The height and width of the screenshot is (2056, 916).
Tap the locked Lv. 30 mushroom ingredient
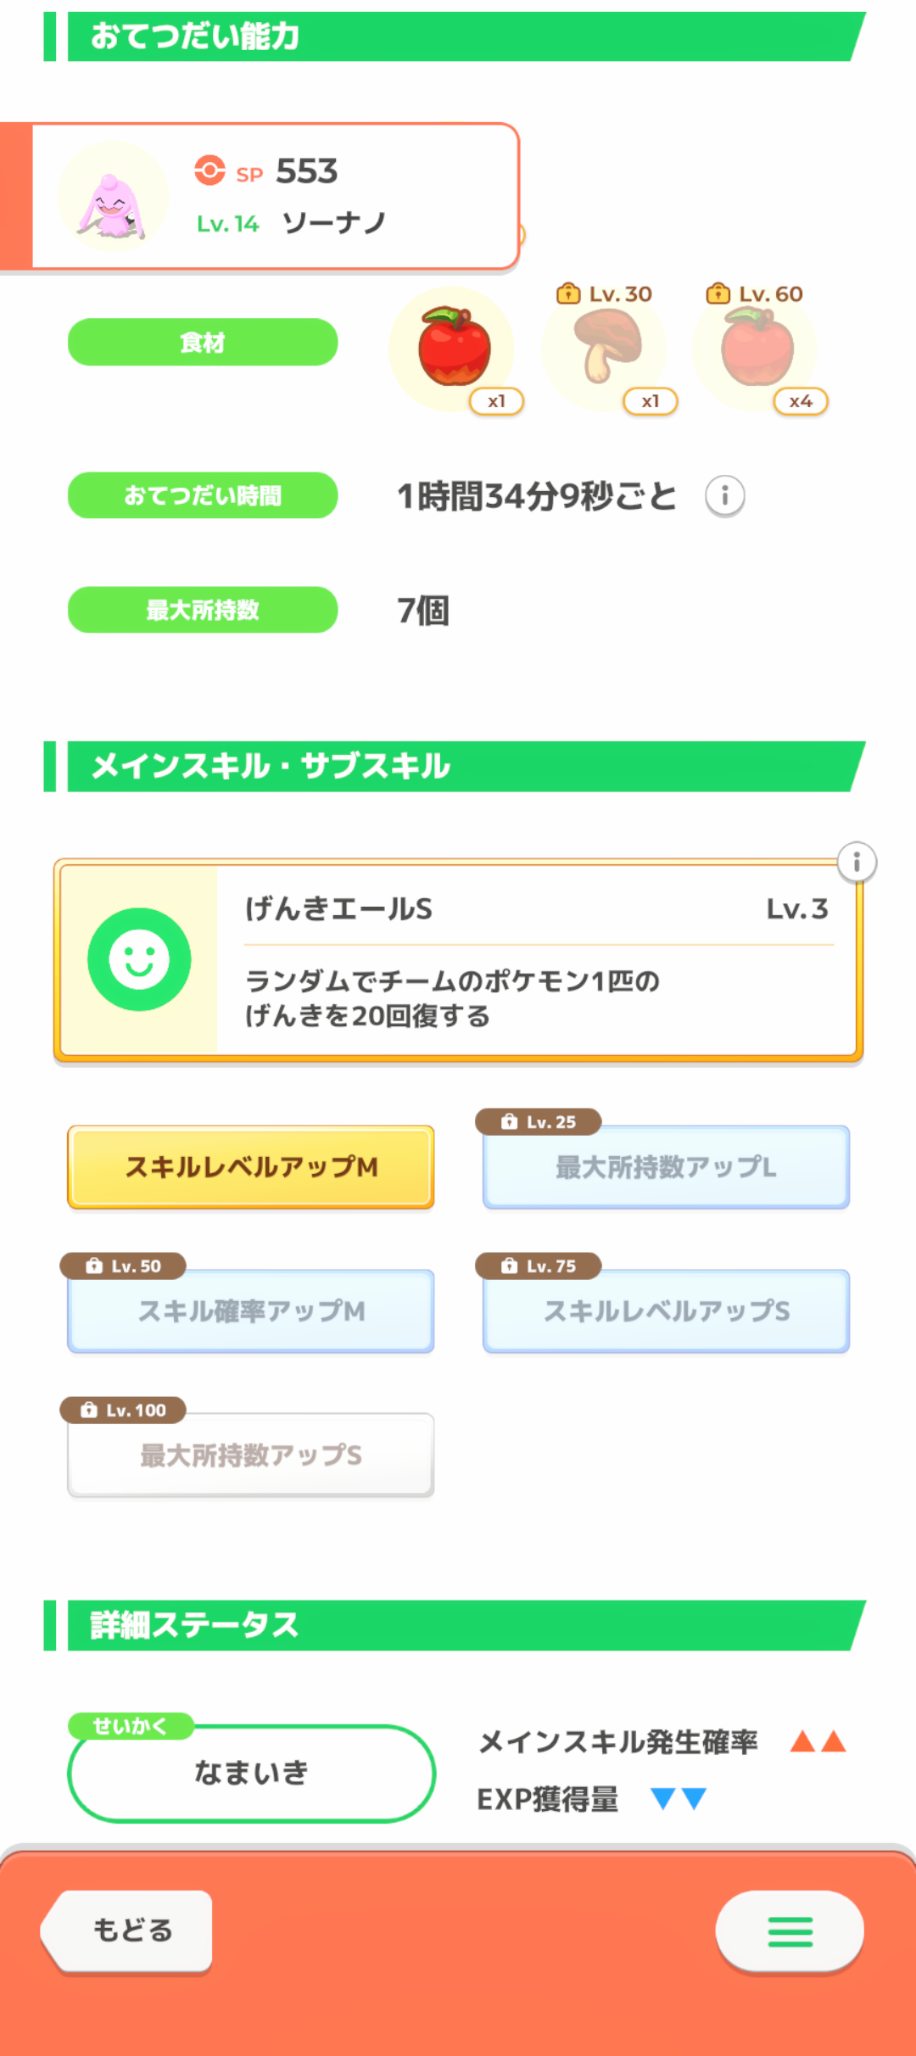[605, 349]
